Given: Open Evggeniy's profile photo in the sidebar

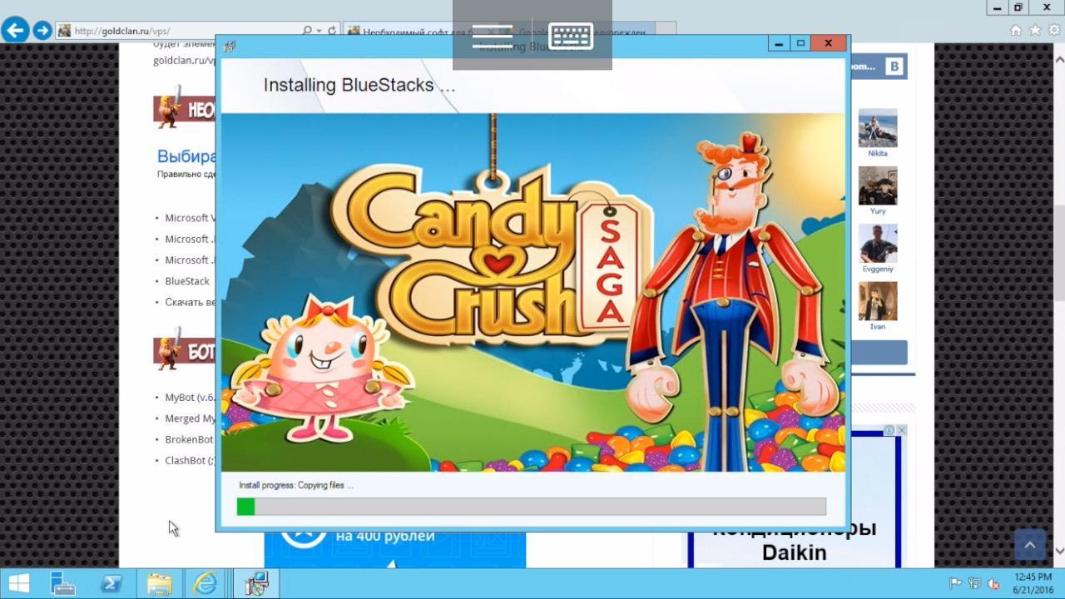Looking at the screenshot, I should point(878,244).
